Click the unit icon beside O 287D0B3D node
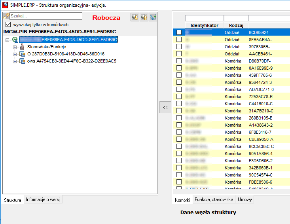 pos(22,54)
